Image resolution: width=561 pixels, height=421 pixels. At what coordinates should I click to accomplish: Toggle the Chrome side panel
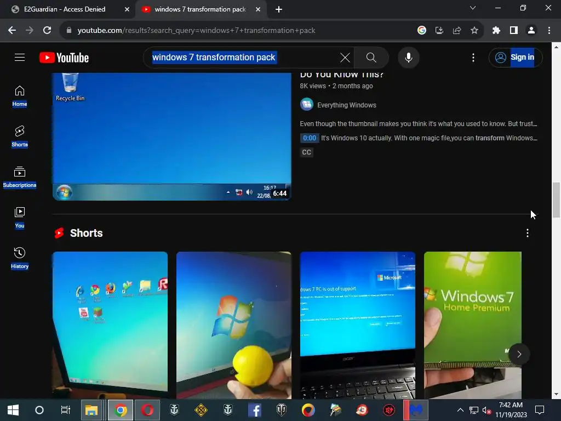pyautogui.click(x=514, y=31)
